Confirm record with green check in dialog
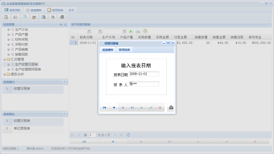Image resolution: width=274 pixels, height=154 pixels. click(x=151, y=107)
